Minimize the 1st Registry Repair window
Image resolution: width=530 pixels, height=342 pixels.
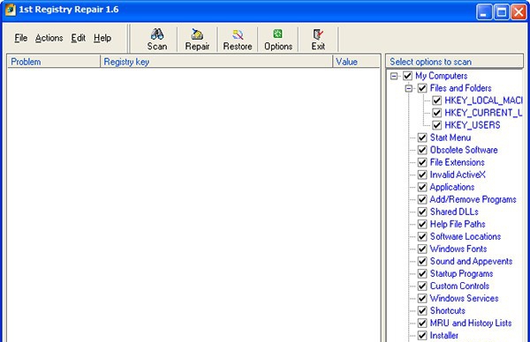(484, 12)
